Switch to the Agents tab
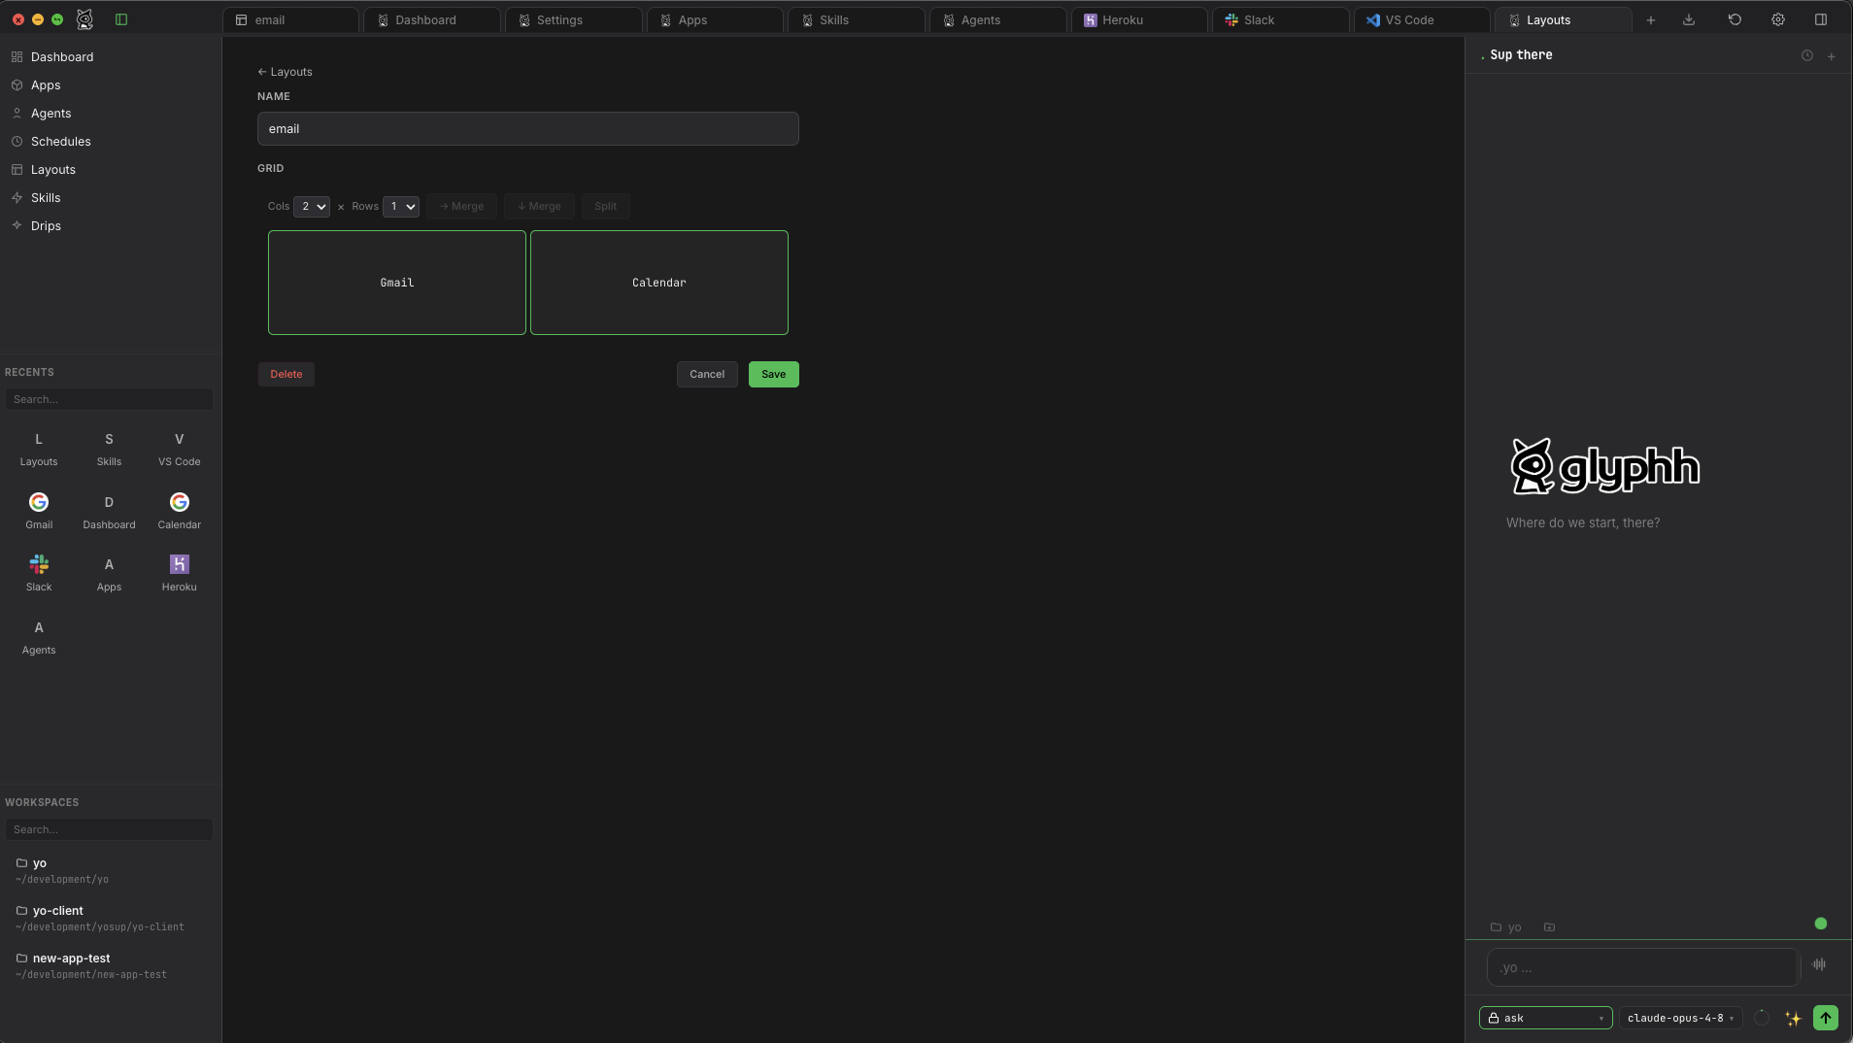Image resolution: width=1853 pixels, height=1043 pixels. tap(998, 20)
